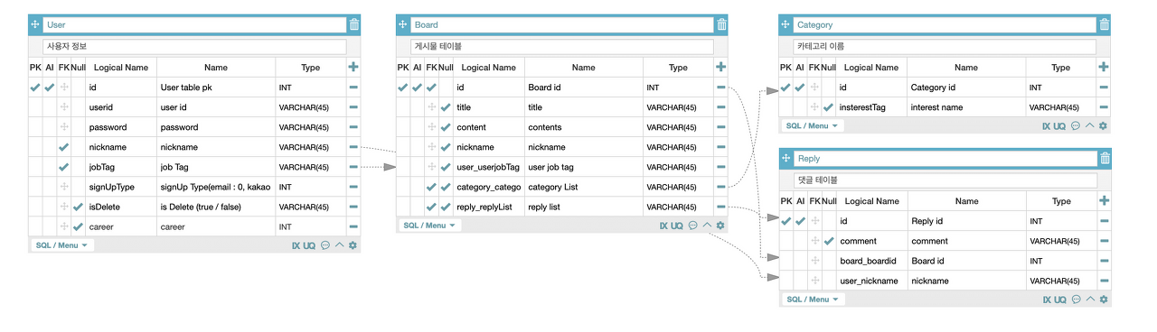
Task: Grab the move handle of the User table
Action: 35,24
